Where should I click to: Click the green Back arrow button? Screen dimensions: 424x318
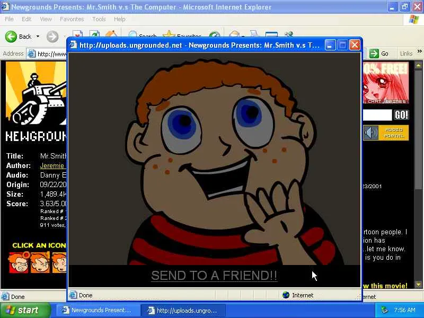11,37
